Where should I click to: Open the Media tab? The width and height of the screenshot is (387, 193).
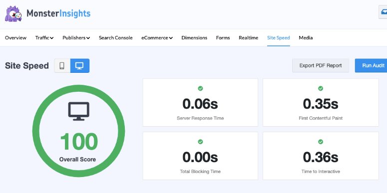(x=306, y=38)
